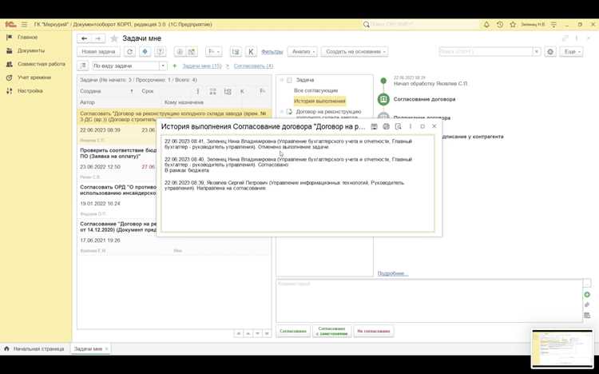Open 'Документы' section in sidebar
Viewport: 599px width, 374px height.
(31, 51)
